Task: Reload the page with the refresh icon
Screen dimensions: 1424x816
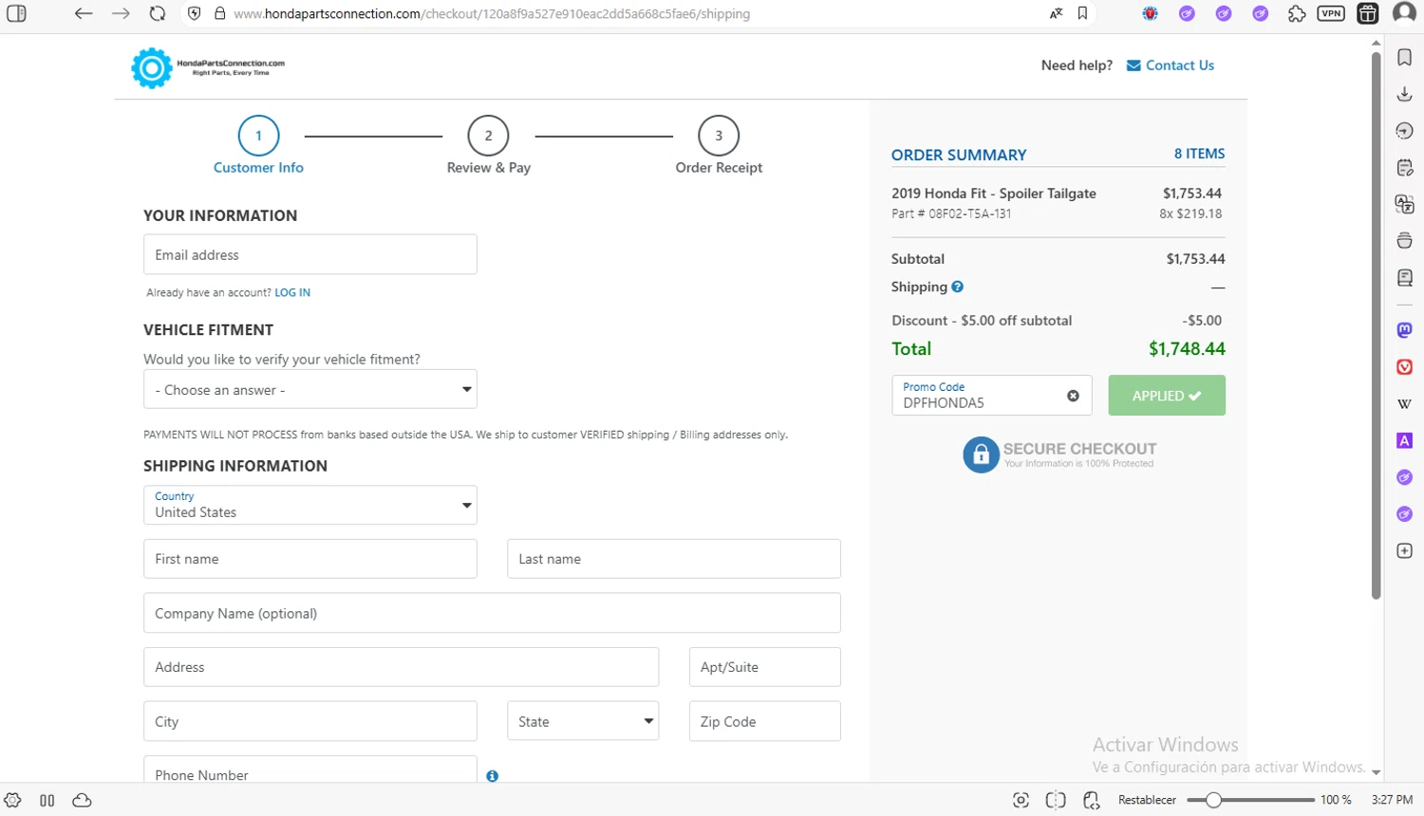Action: pyautogui.click(x=158, y=13)
